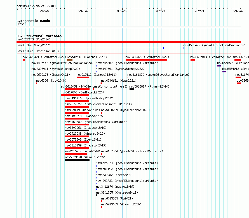The width and height of the screenshot is (249, 218).
Task: Open nsv3202561 (Chaisson2019) label
Action: [86, 128]
